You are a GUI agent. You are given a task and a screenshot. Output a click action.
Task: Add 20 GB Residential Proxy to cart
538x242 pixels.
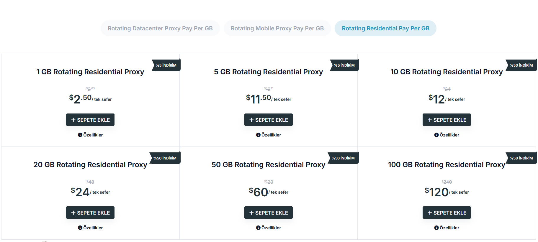(90, 213)
